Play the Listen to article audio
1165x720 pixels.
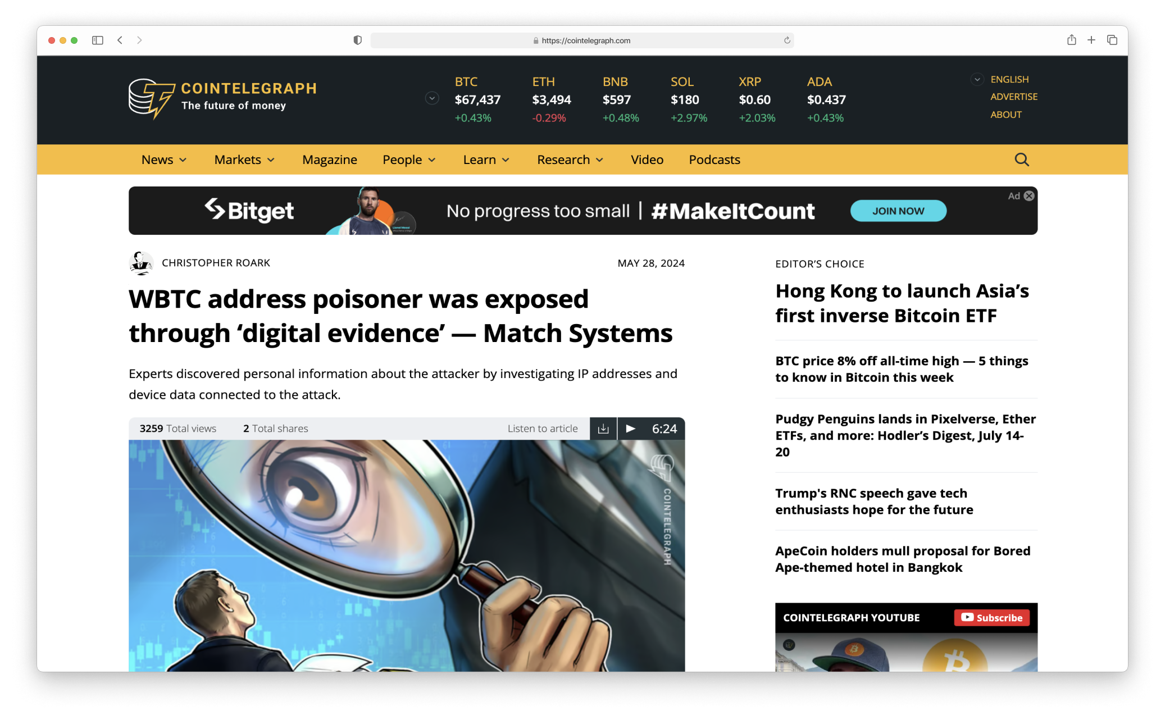(631, 429)
